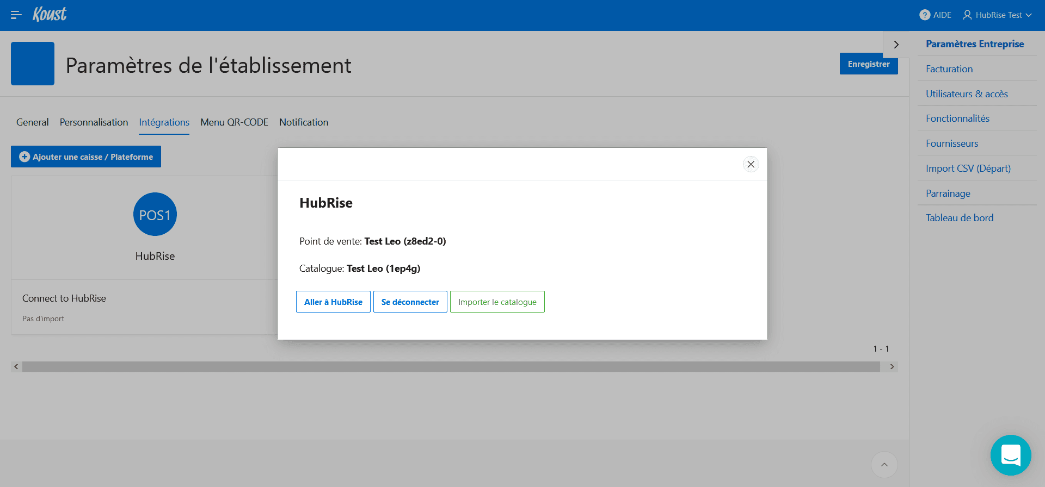Click the horizontal scrollbar left arrow

(16, 367)
